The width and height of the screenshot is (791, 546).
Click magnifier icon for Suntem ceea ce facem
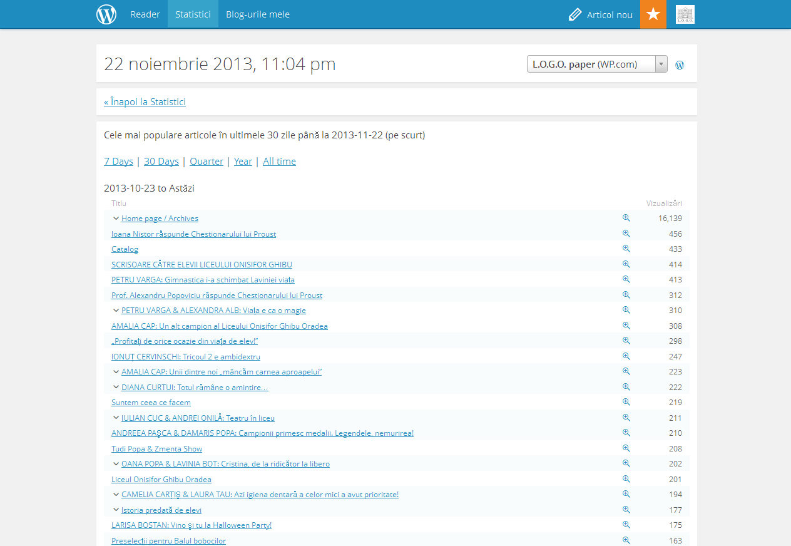[626, 402]
